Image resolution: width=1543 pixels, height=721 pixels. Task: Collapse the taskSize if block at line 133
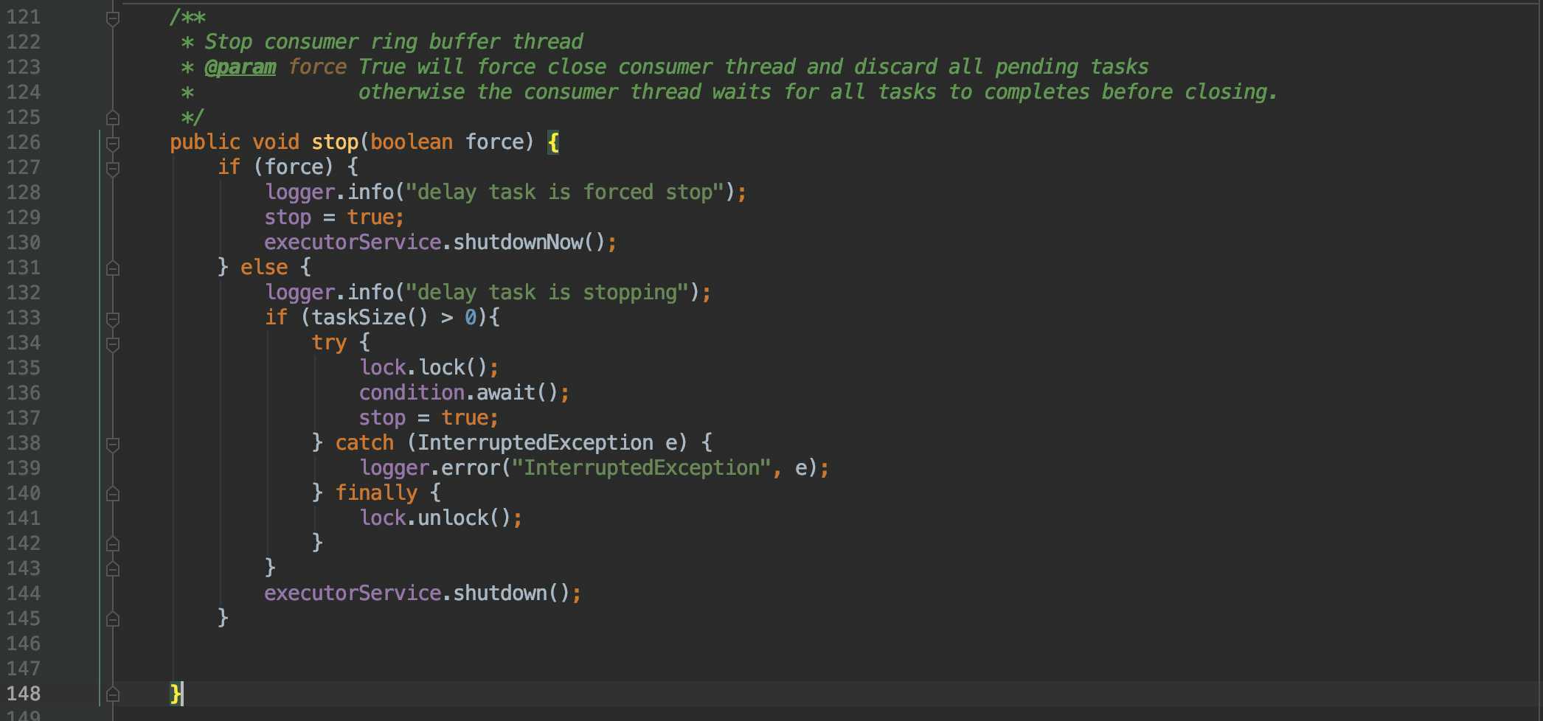[x=113, y=318]
